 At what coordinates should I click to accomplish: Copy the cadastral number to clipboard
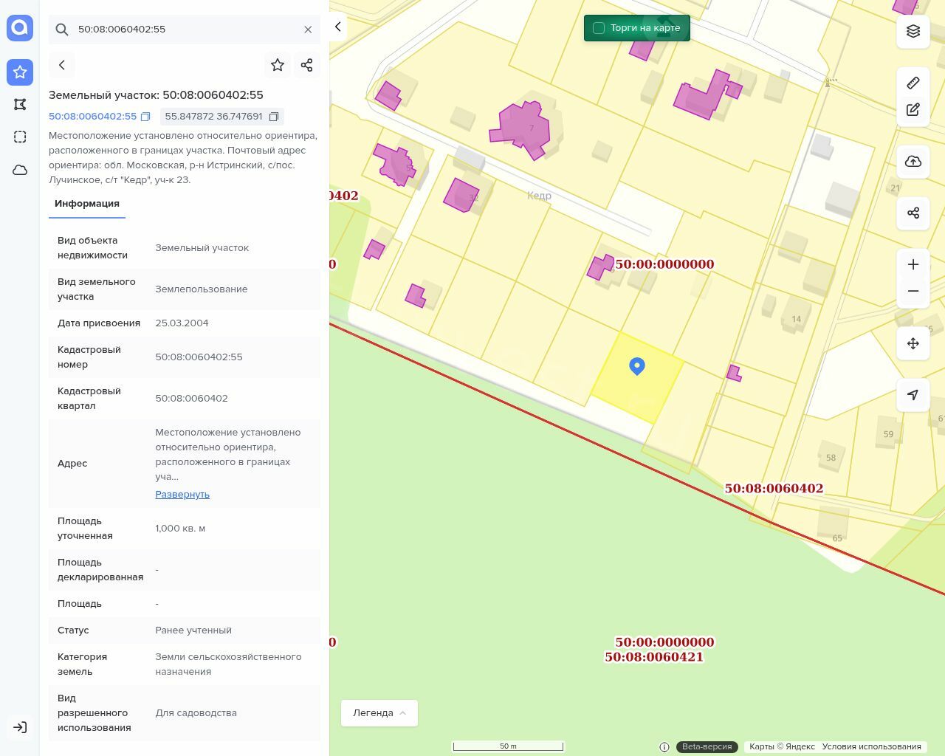(x=145, y=117)
